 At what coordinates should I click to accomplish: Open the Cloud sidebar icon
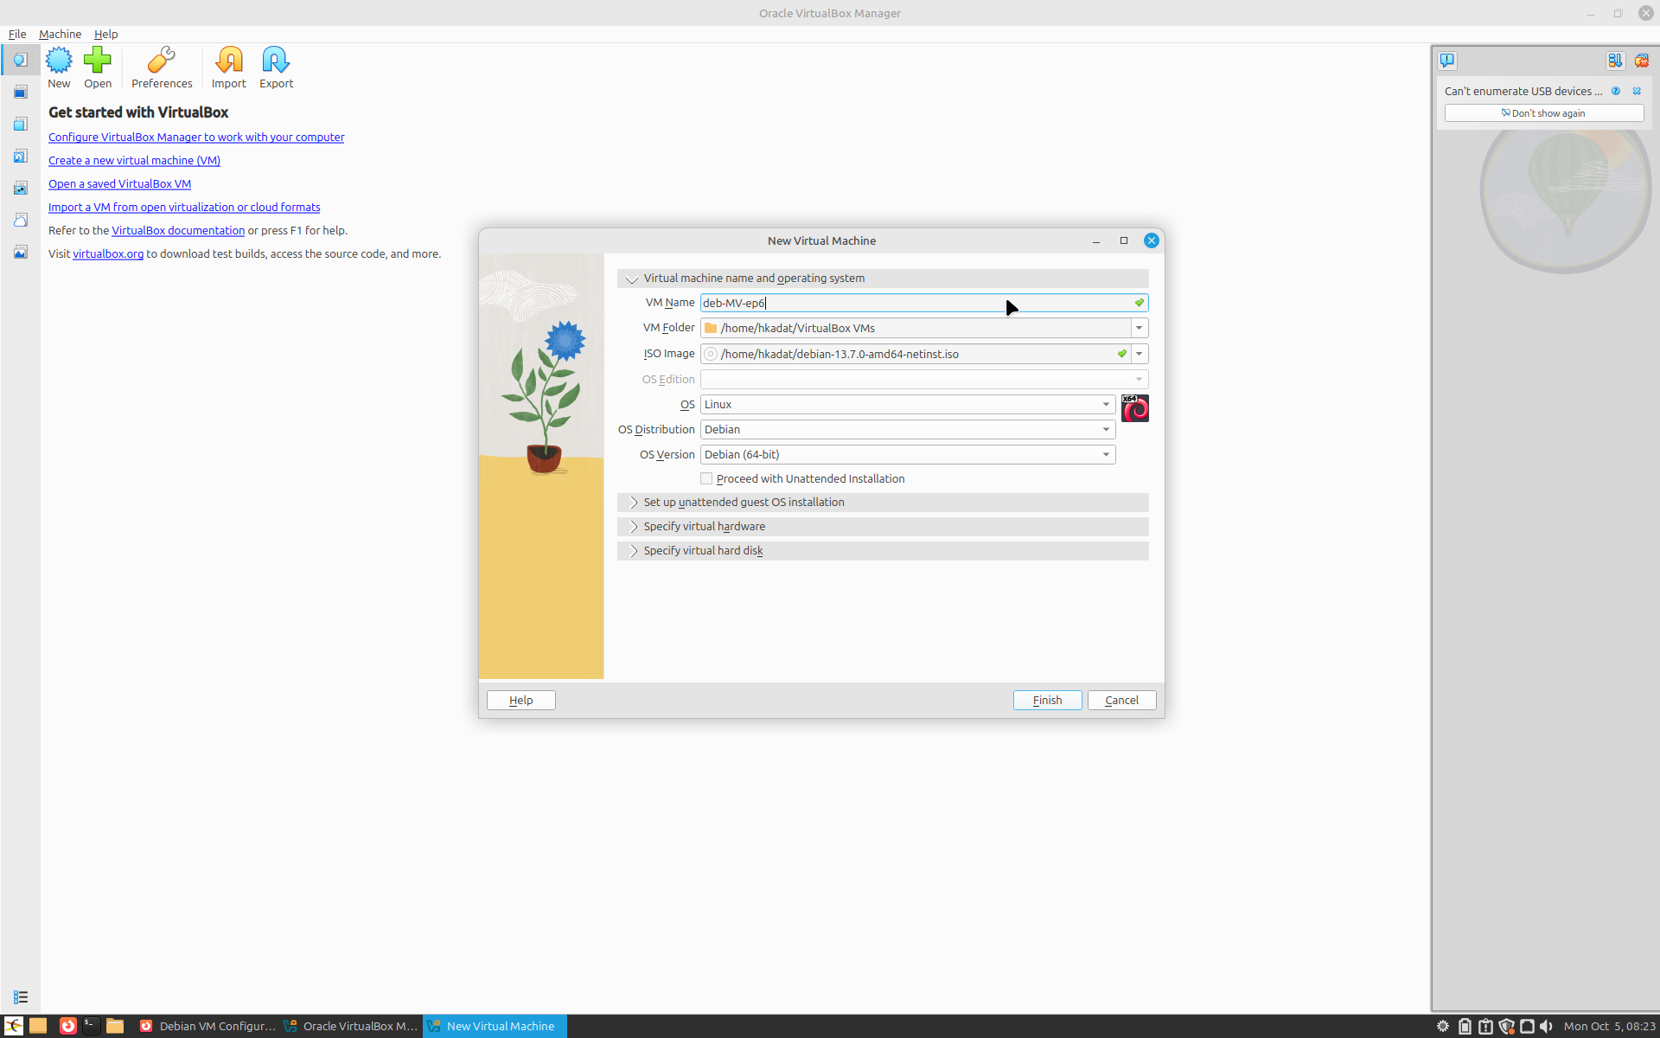click(x=20, y=220)
